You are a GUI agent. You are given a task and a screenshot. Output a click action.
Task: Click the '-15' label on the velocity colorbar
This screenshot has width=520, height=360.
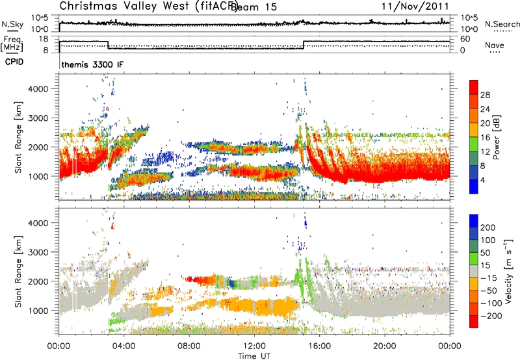point(489,278)
